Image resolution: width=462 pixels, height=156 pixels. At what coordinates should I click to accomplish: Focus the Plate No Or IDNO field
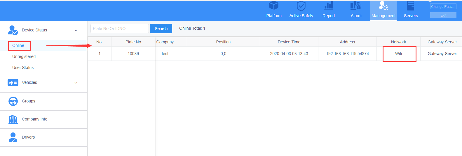(120, 29)
